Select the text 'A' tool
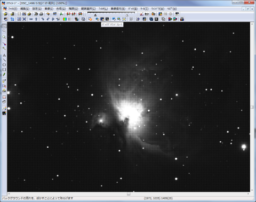This screenshot has width=256, height=202. click(x=4, y=55)
